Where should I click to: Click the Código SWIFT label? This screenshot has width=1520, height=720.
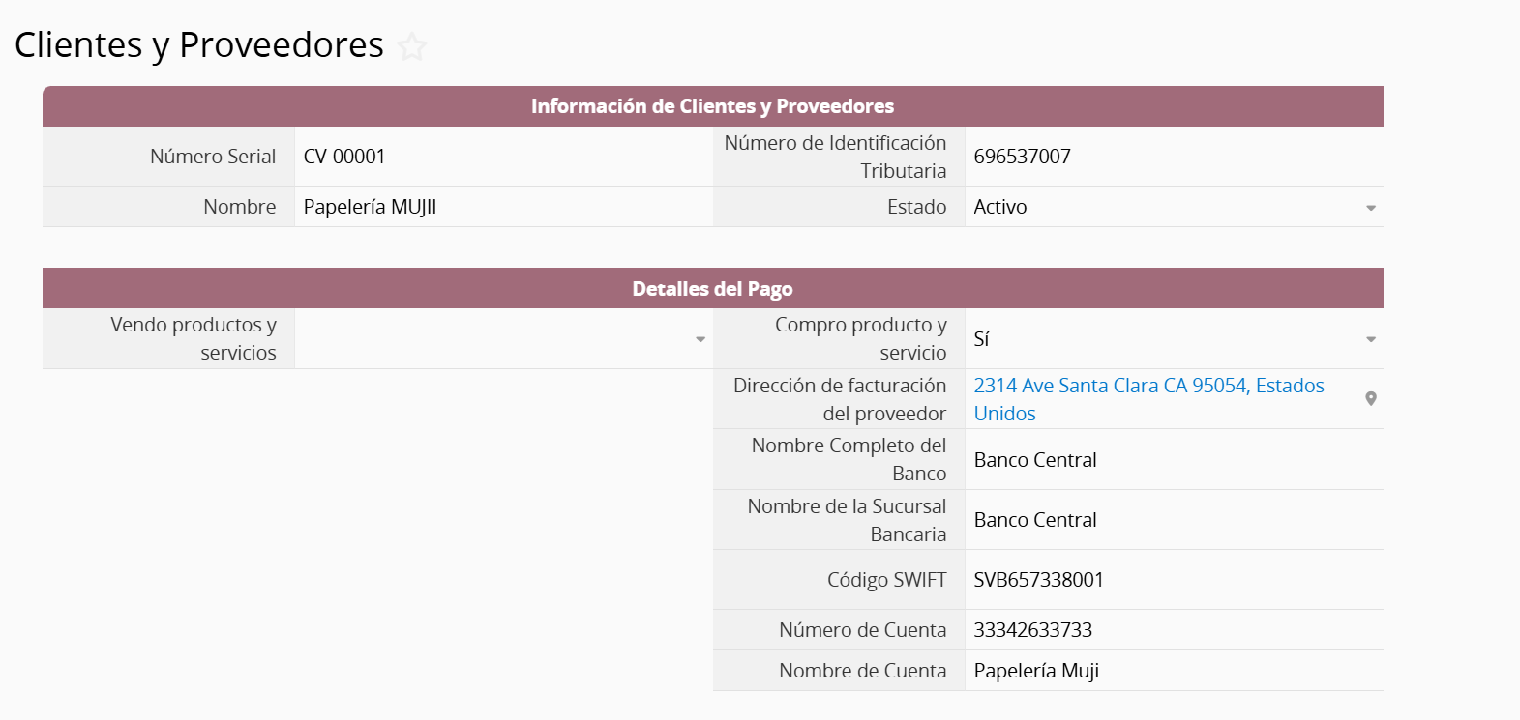click(885, 580)
